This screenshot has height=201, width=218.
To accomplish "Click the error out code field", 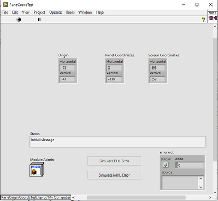I will click(190, 165).
